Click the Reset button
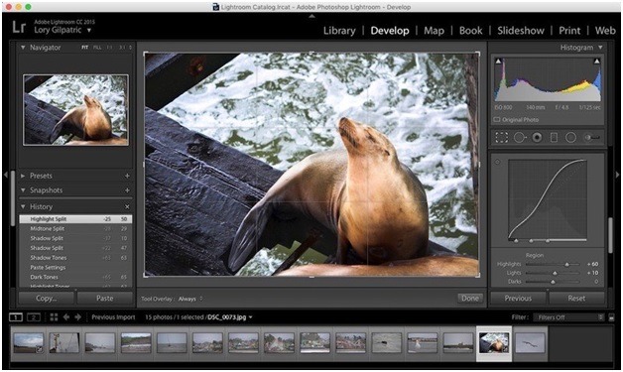The height and width of the screenshot is (372, 623). tap(576, 298)
